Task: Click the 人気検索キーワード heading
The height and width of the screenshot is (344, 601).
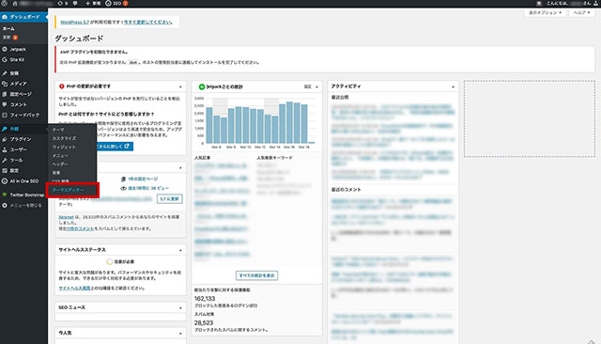Action: pos(274,158)
